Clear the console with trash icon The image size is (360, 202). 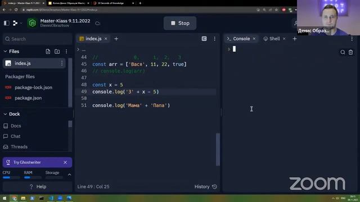tap(351, 52)
